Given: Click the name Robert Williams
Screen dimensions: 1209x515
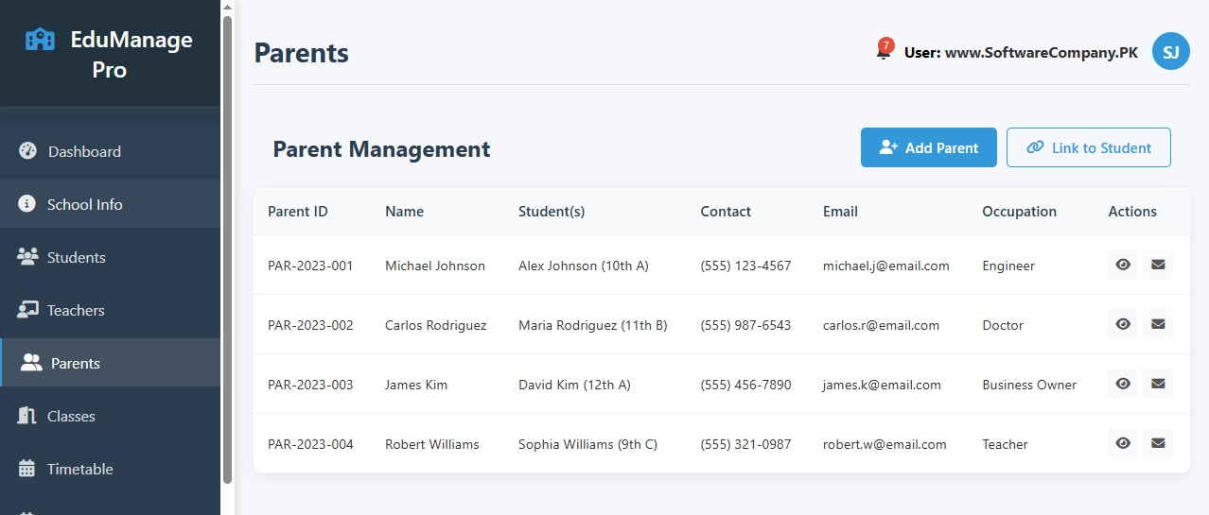Looking at the screenshot, I should [432, 444].
